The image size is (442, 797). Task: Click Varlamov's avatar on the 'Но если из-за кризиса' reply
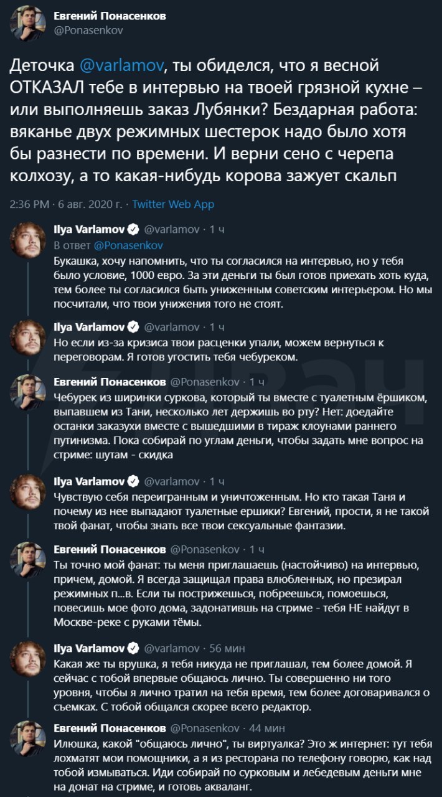pos(28,337)
